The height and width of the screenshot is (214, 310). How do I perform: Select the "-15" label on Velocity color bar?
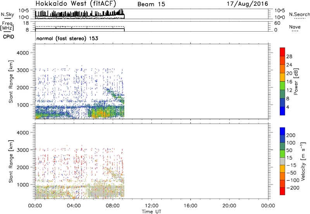click(x=291, y=165)
